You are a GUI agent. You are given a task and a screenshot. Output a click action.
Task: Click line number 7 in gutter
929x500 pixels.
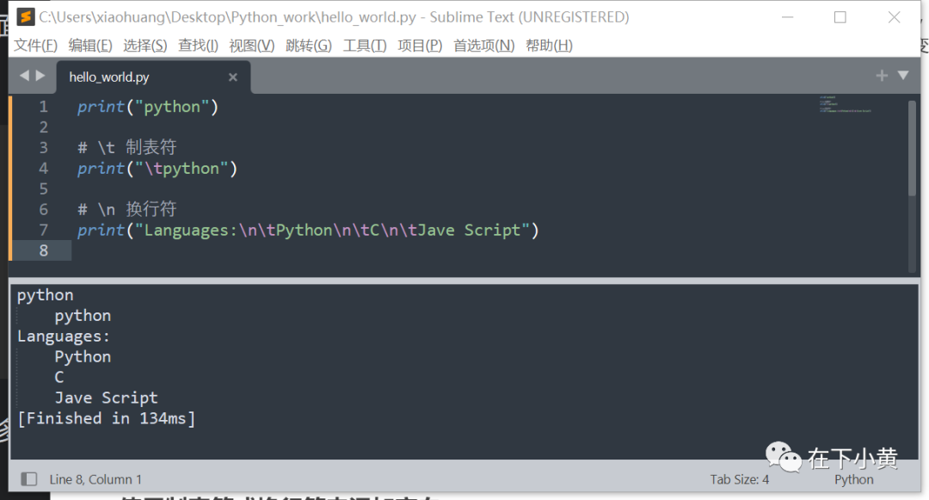click(43, 230)
